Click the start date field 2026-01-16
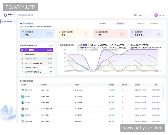This screenshot has width=168, height=135. click(x=141, y=23)
